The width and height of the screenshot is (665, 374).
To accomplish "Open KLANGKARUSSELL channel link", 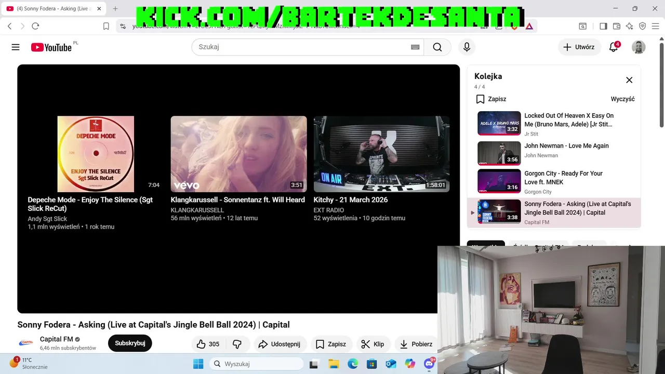I will point(197,210).
